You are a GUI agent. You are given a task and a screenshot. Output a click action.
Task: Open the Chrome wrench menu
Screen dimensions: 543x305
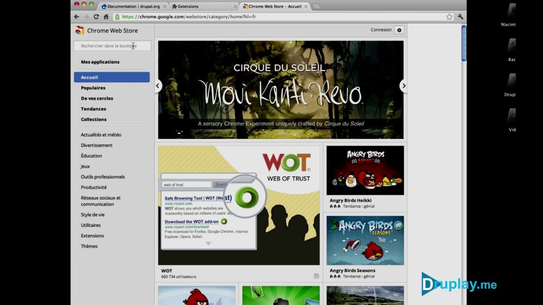tap(460, 17)
